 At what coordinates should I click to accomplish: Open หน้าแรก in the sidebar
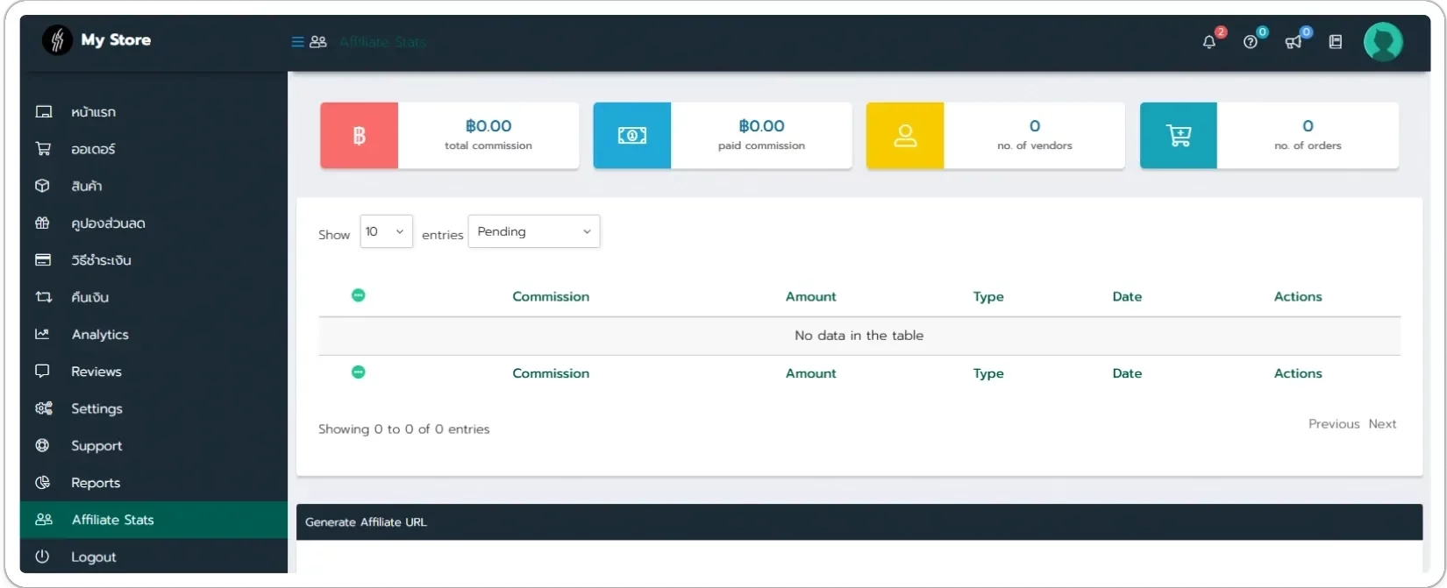153,112
